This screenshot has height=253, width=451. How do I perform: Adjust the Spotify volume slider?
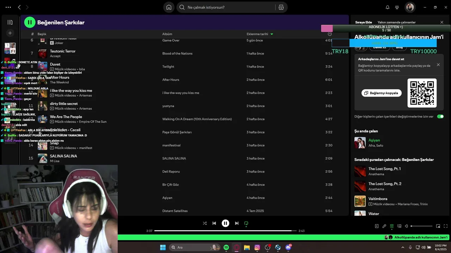(421, 226)
